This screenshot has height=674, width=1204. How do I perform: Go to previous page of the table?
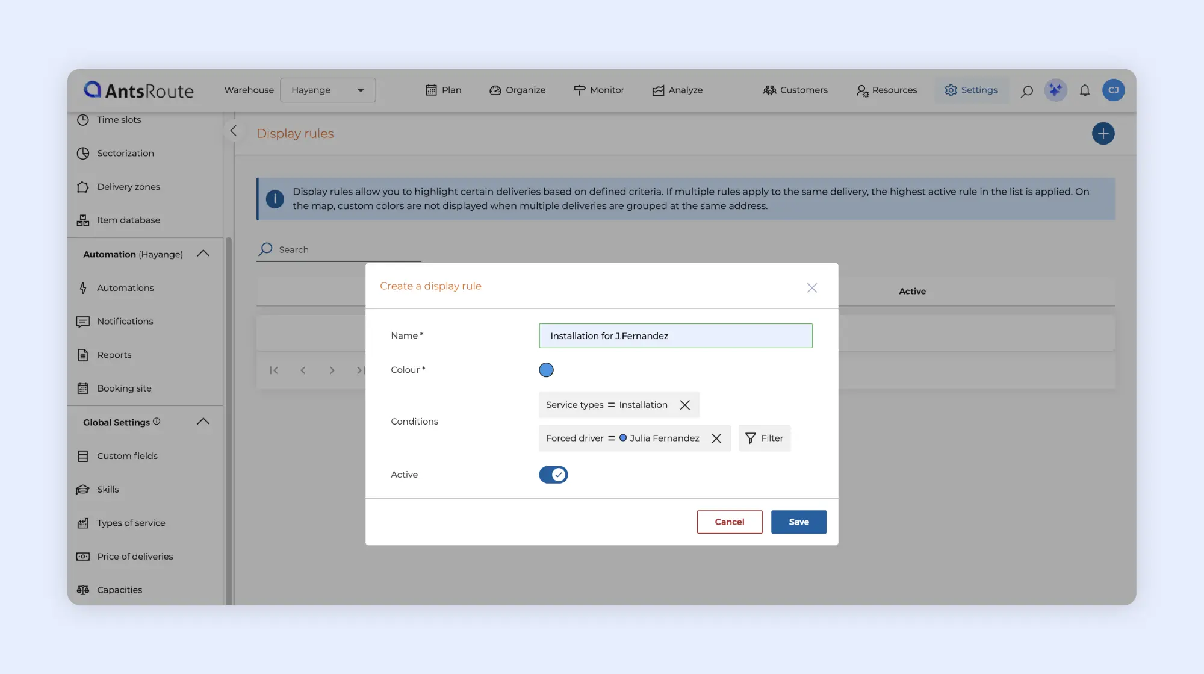click(x=303, y=370)
